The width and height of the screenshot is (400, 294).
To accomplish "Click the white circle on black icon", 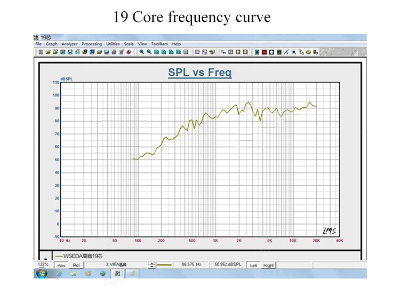I will (x=271, y=52).
